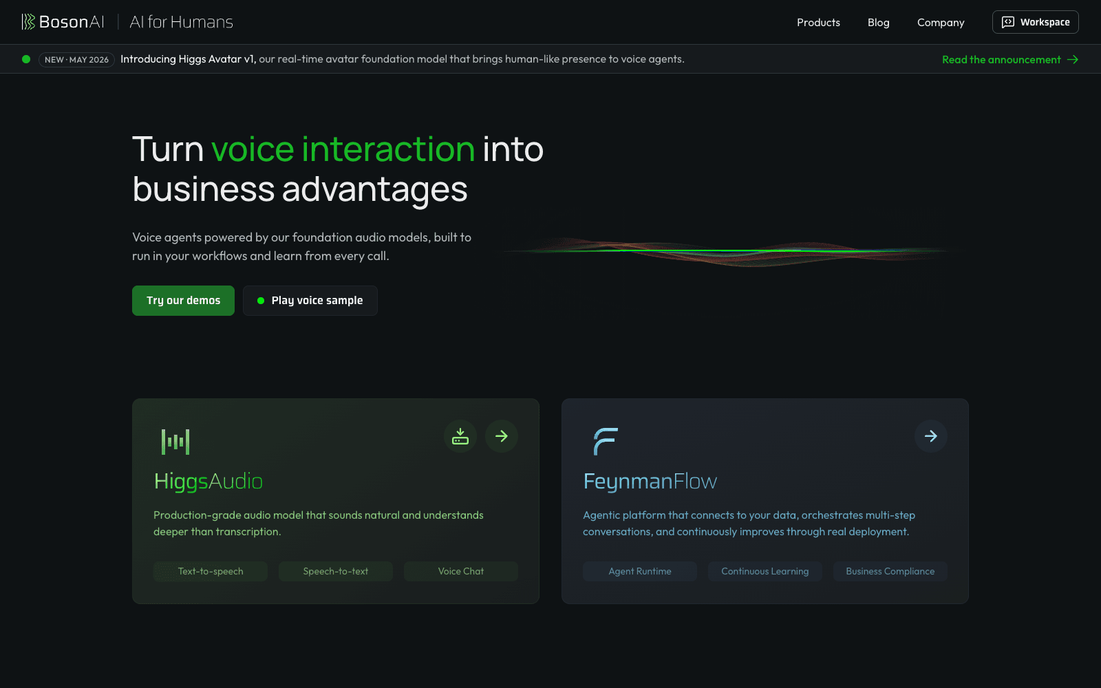Viewport: 1101px width, 688px height.
Task: Click the Try our demos button
Action: coord(183,301)
